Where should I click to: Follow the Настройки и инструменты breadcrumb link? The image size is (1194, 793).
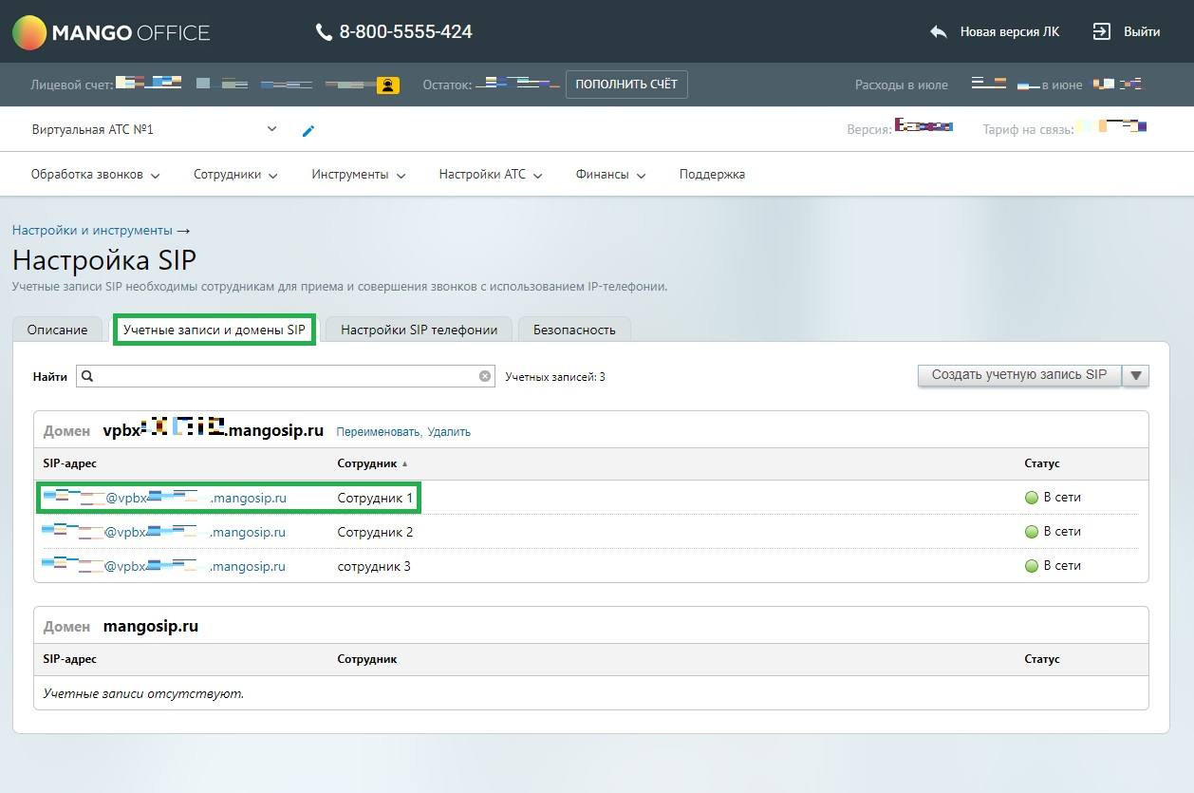click(93, 231)
